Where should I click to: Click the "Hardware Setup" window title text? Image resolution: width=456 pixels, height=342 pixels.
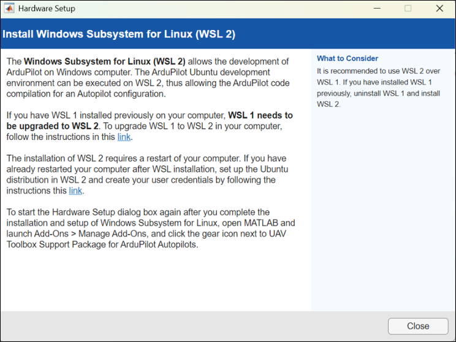click(47, 9)
